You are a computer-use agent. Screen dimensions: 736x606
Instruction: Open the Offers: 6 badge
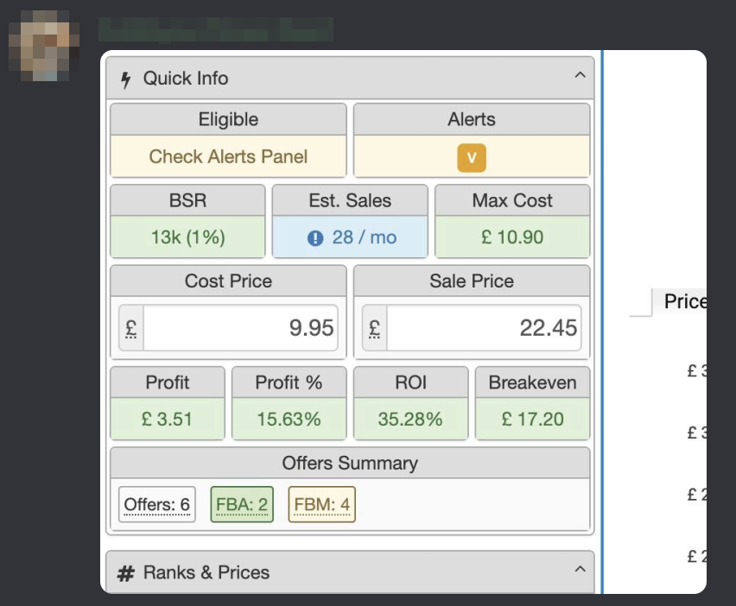(156, 505)
